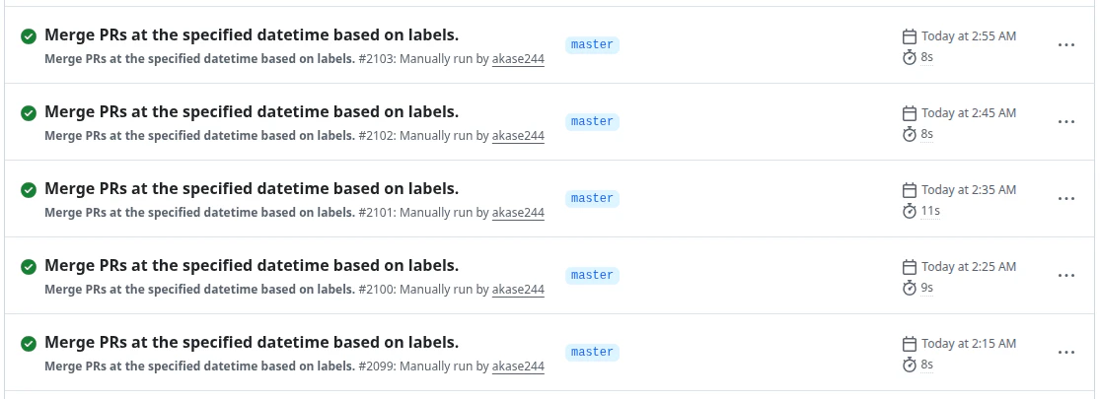This screenshot has height=399, width=1100.
Task: Click the calendar icon beside Today at 2:55 AM
Action: pos(910,36)
